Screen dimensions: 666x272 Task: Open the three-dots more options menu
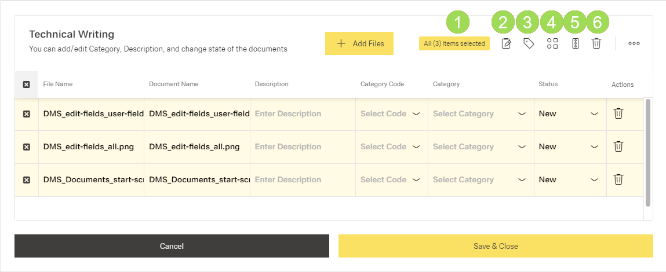[x=634, y=43]
